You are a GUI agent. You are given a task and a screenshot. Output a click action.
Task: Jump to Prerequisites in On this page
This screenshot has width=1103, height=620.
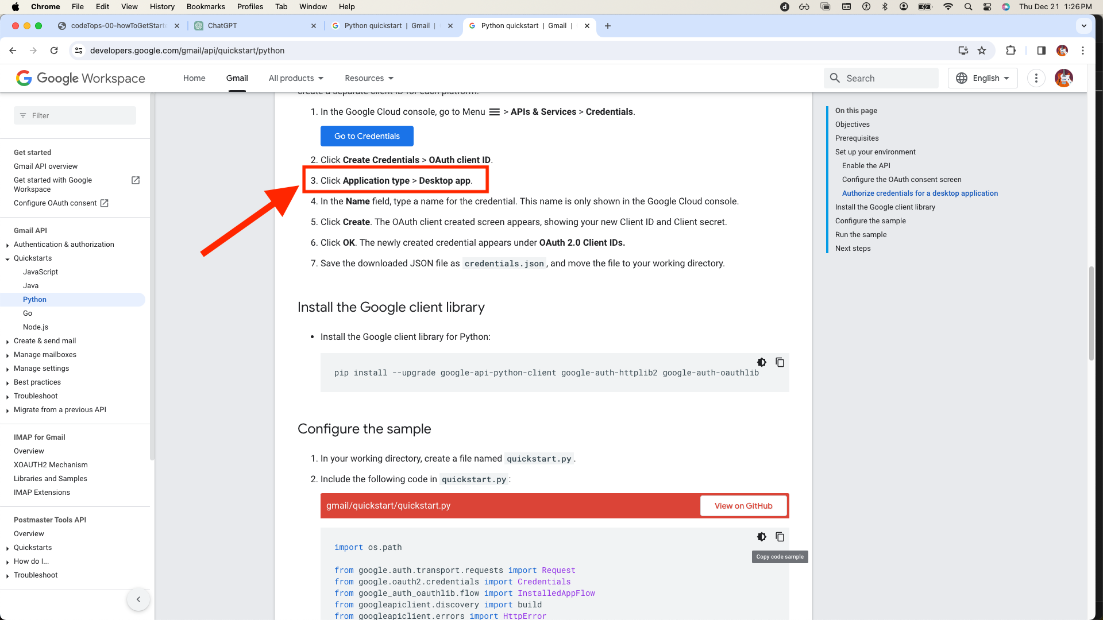857,138
